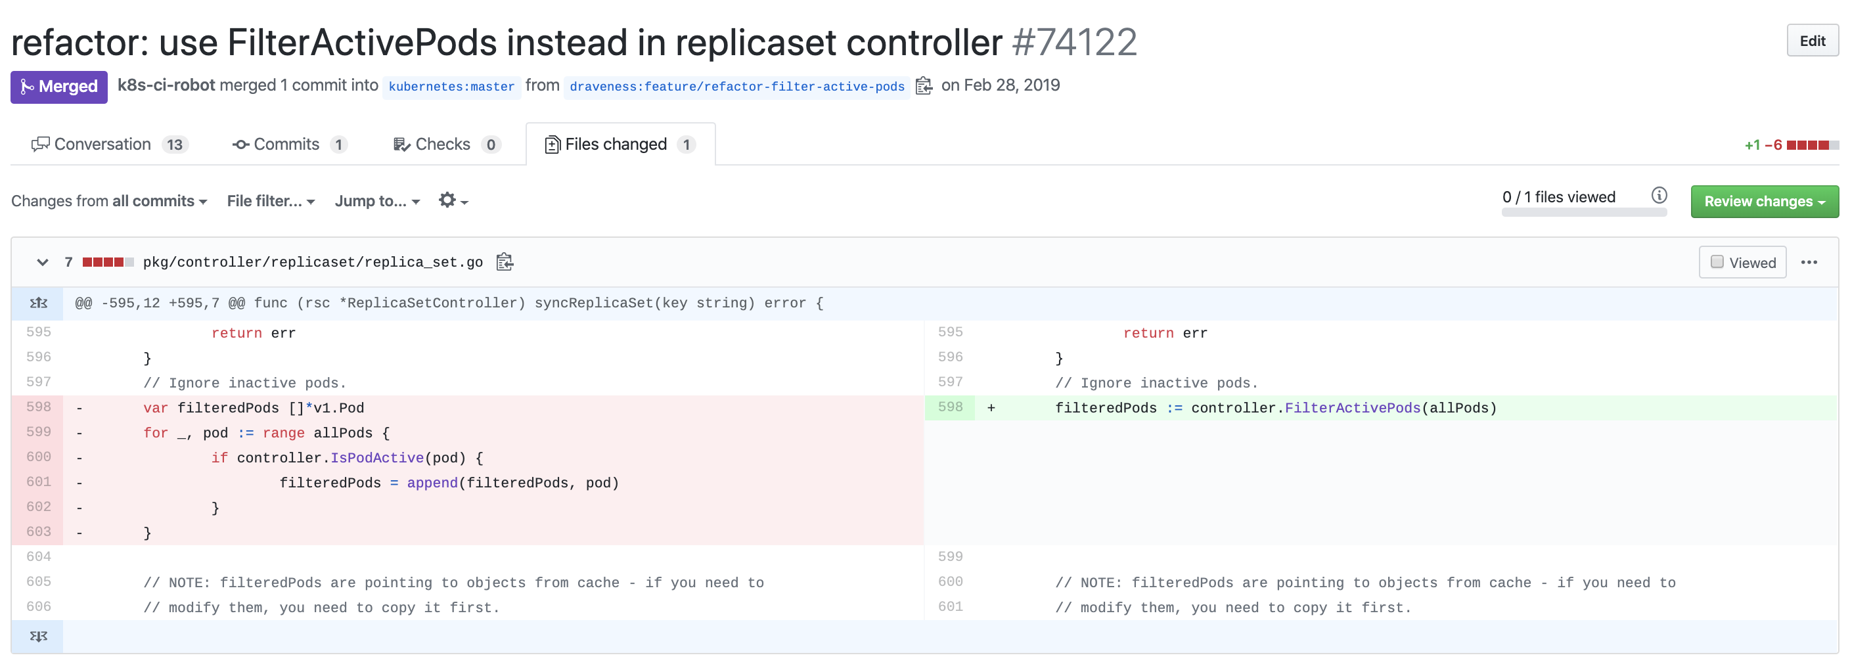Open the Review changes menu
The width and height of the screenshot is (1850, 670).
(1765, 201)
